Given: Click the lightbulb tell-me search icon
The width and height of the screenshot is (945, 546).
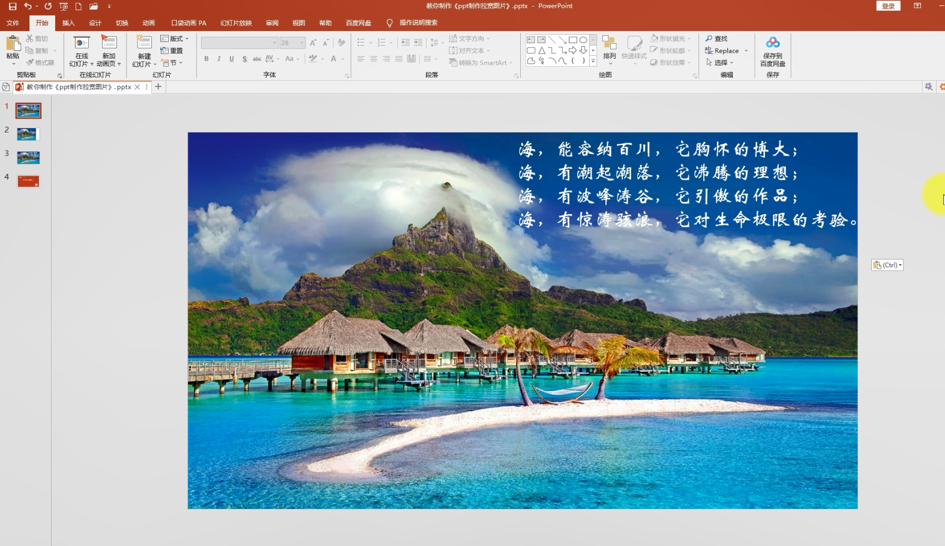Looking at the screenshot, I should [389, 23].
